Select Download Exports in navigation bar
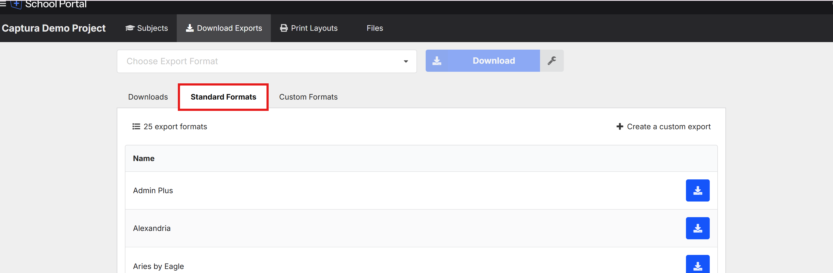The width and height of the screenshot is (833, 273). tap(224, 28)
